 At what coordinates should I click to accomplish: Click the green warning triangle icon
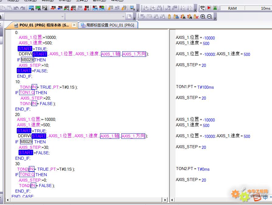click(215, 8)
